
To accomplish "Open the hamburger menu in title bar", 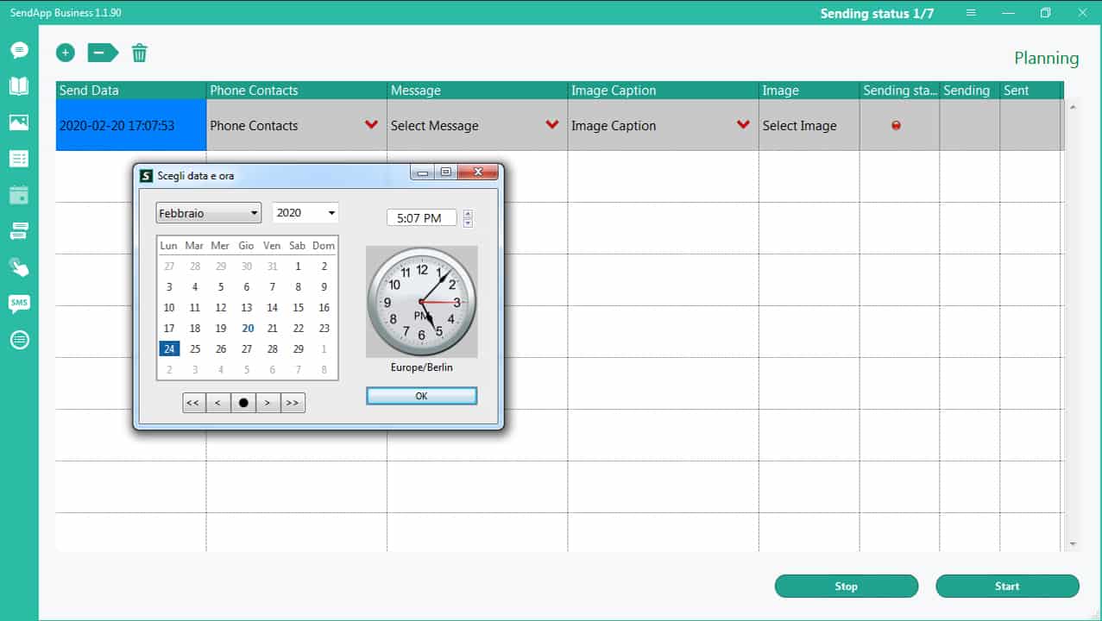I will [972, 13].
